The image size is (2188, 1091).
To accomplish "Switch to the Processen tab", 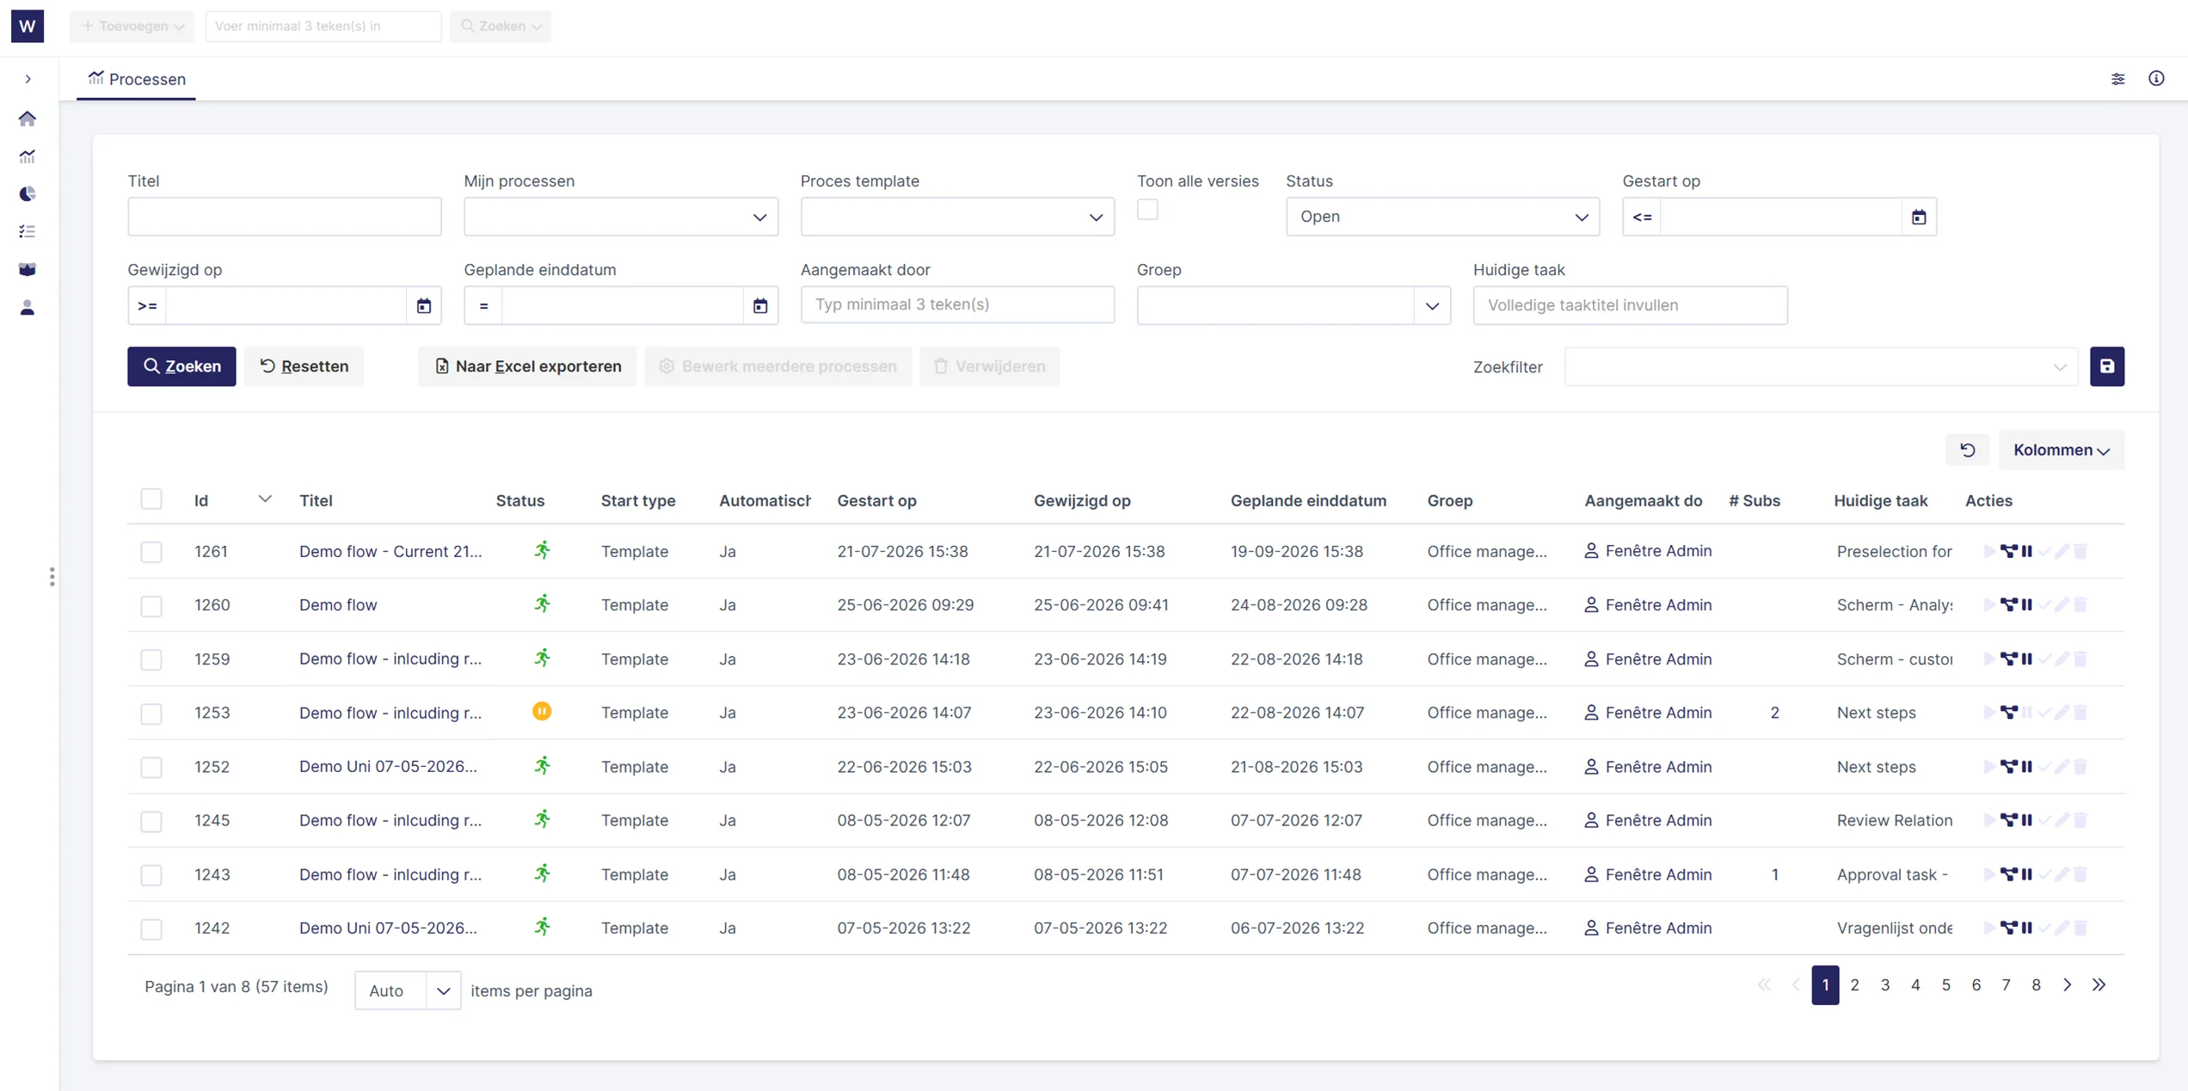I will pyautogui.click(x=137, y=79).
